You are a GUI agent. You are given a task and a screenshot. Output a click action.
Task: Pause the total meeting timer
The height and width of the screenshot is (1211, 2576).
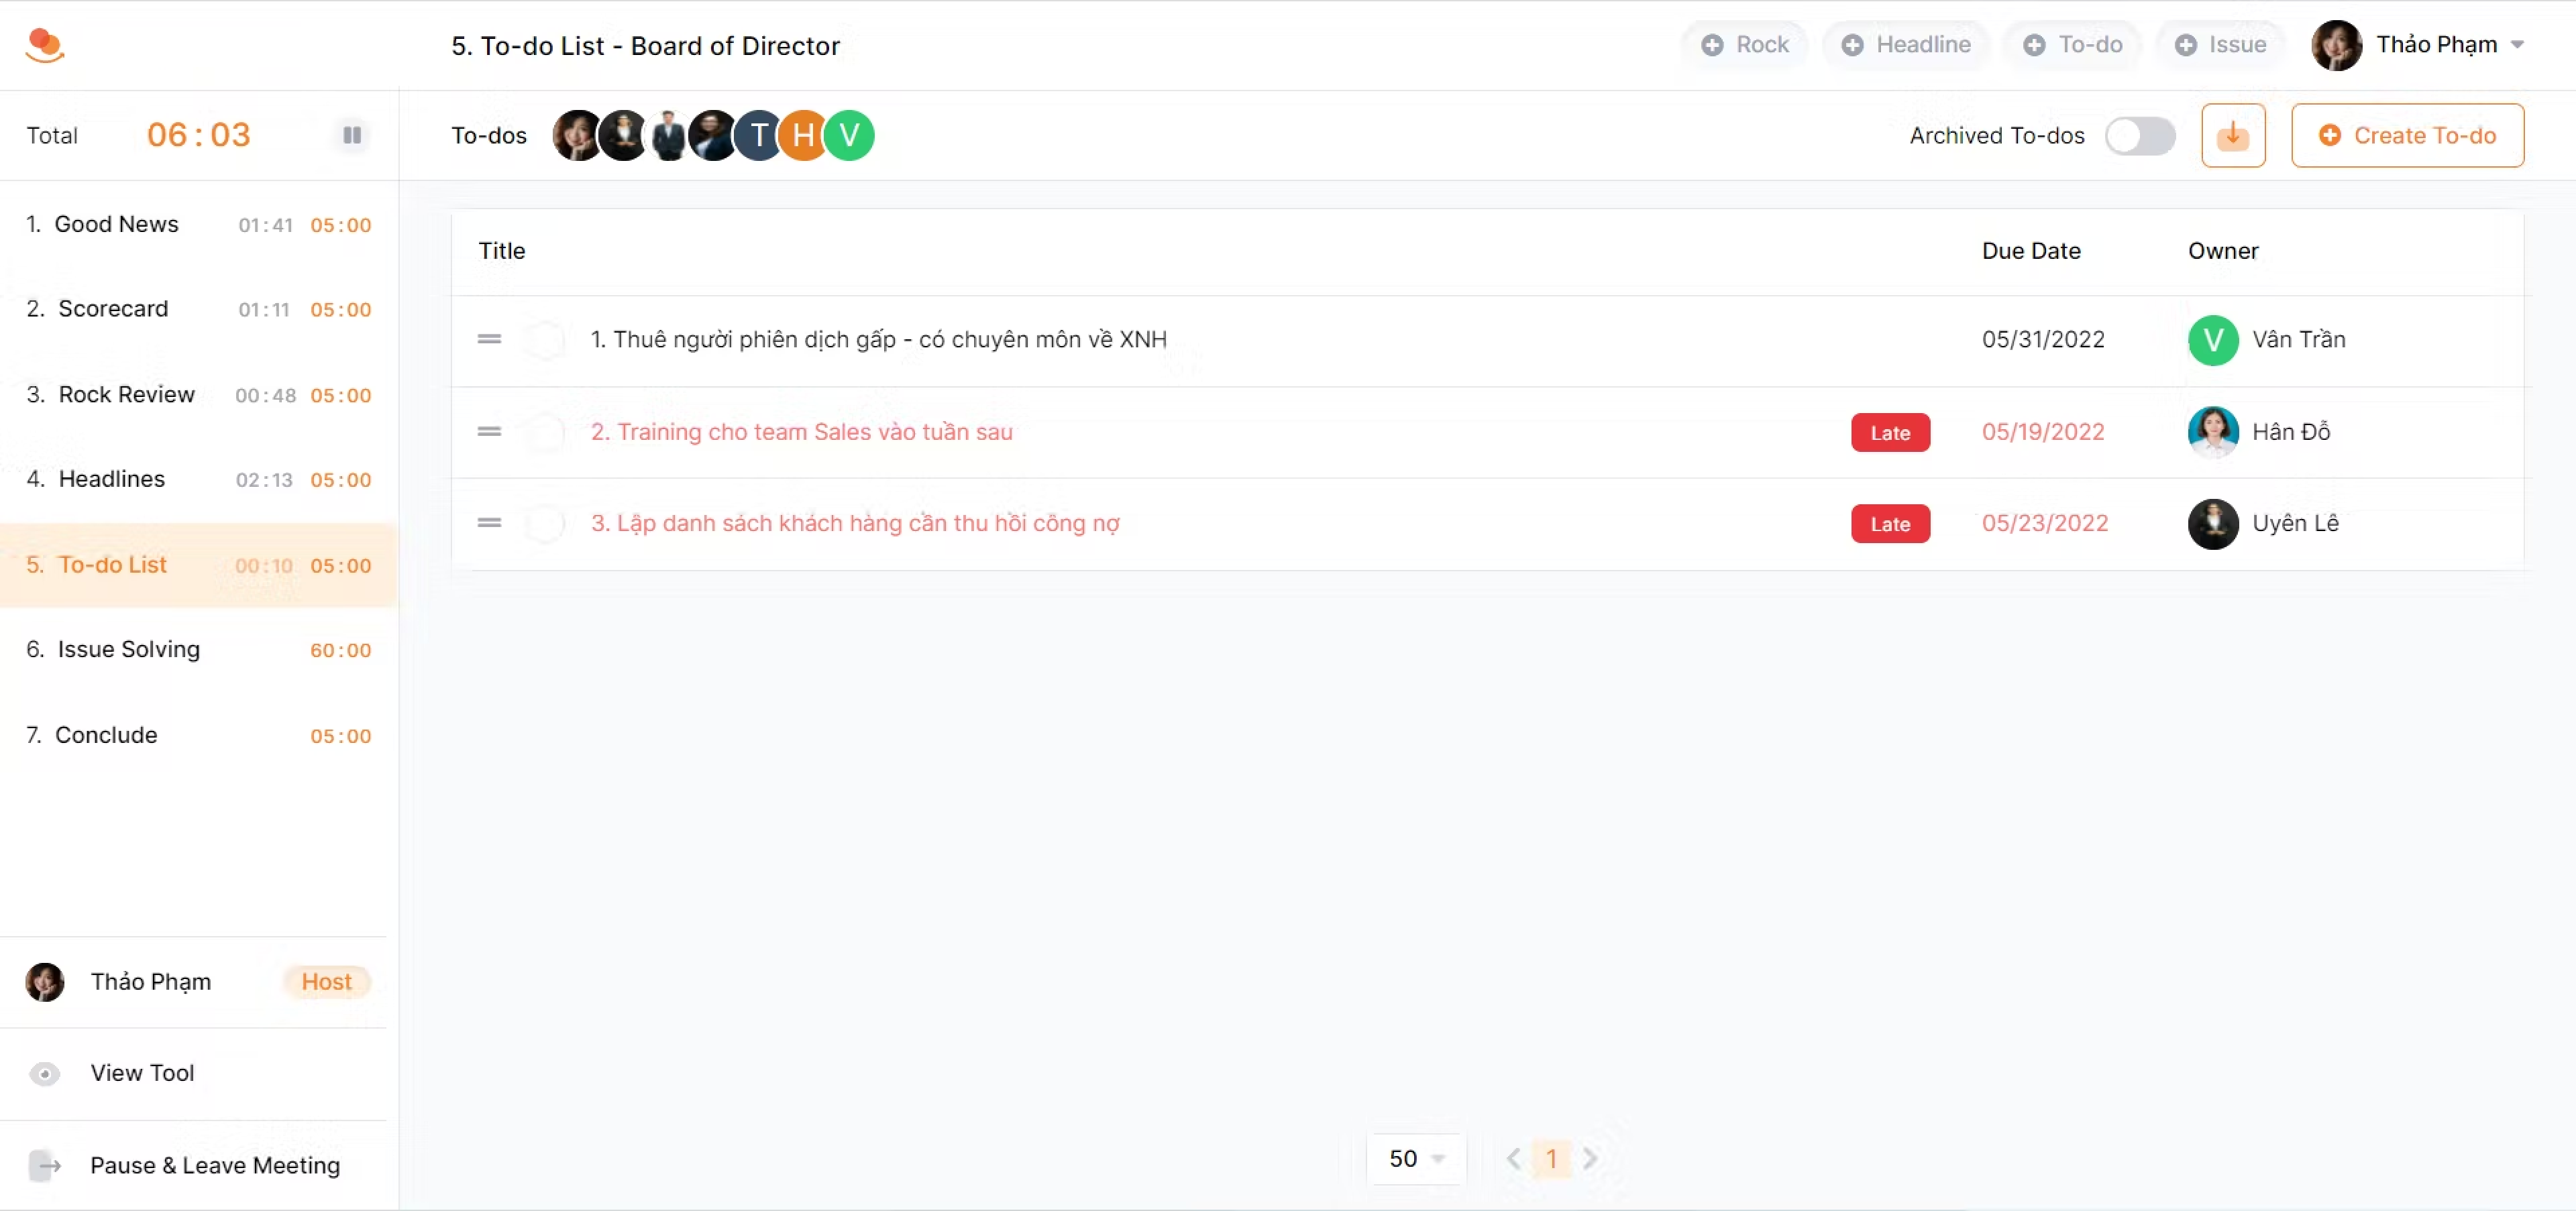tap(352, 135)
